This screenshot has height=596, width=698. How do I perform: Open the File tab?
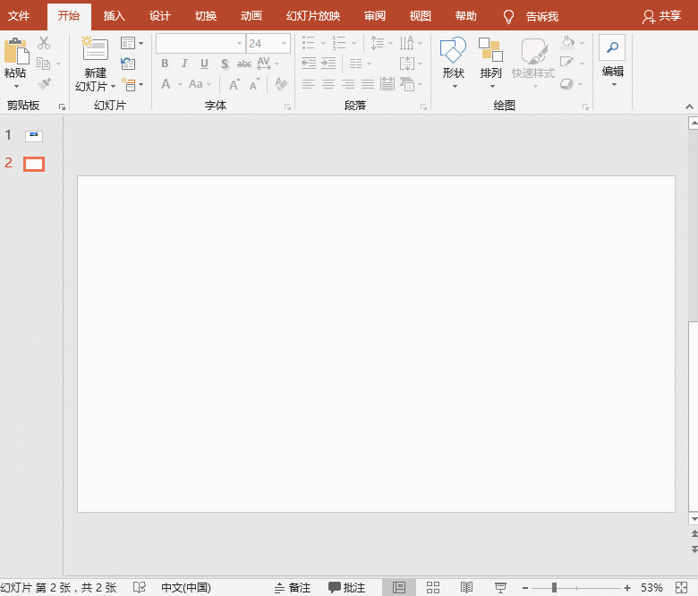point(19,16)
